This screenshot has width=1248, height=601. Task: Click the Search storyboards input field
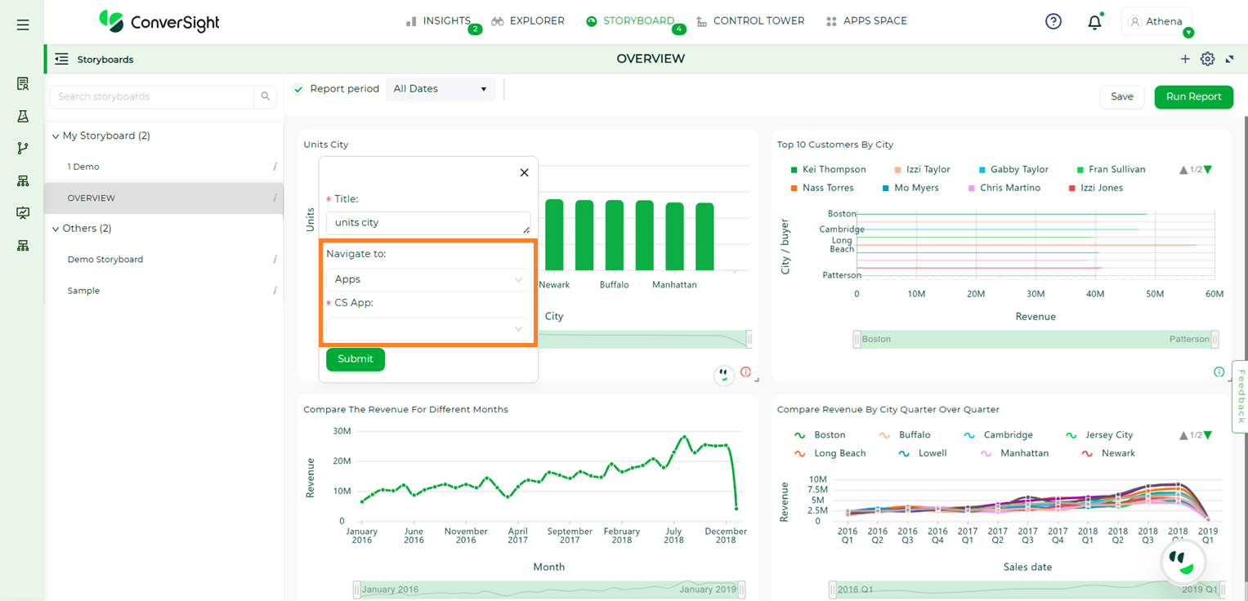coord(152,96)
